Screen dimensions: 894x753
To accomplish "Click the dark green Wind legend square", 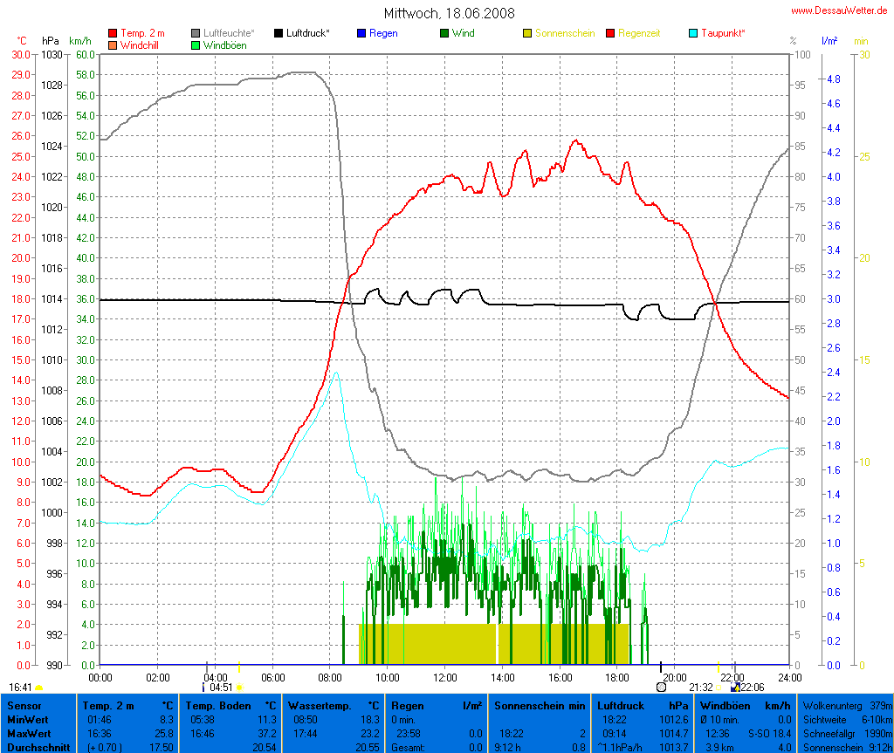I will [444, 33].
